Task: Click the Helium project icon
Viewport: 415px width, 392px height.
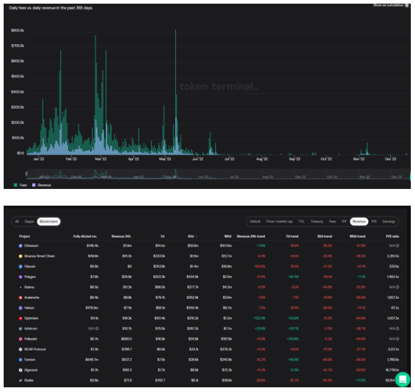Action: (x=20, y=308)
